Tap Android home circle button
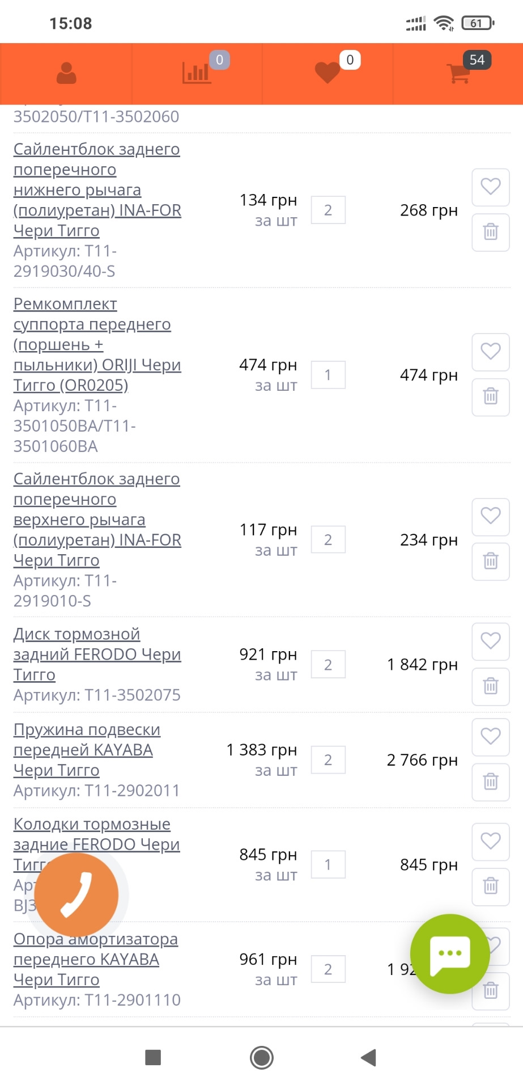The image size is (523, 1089). (x=262, y=1057)
